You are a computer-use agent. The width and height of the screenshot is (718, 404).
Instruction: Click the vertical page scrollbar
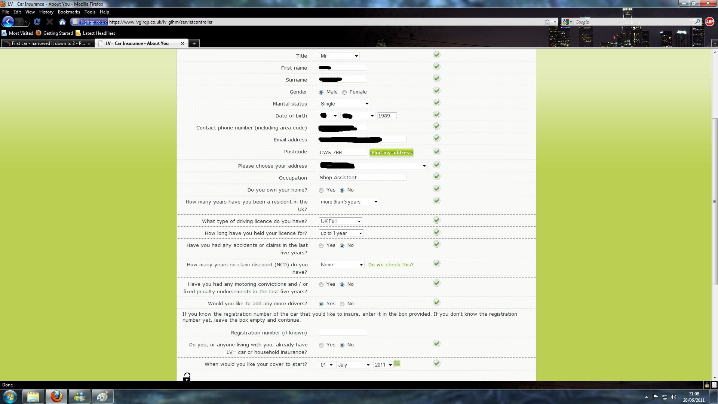[715, 201]
